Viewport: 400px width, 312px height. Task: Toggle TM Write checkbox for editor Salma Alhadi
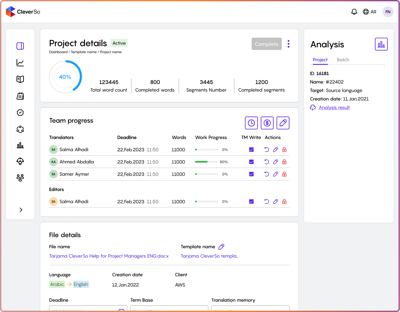pos(251,202)
